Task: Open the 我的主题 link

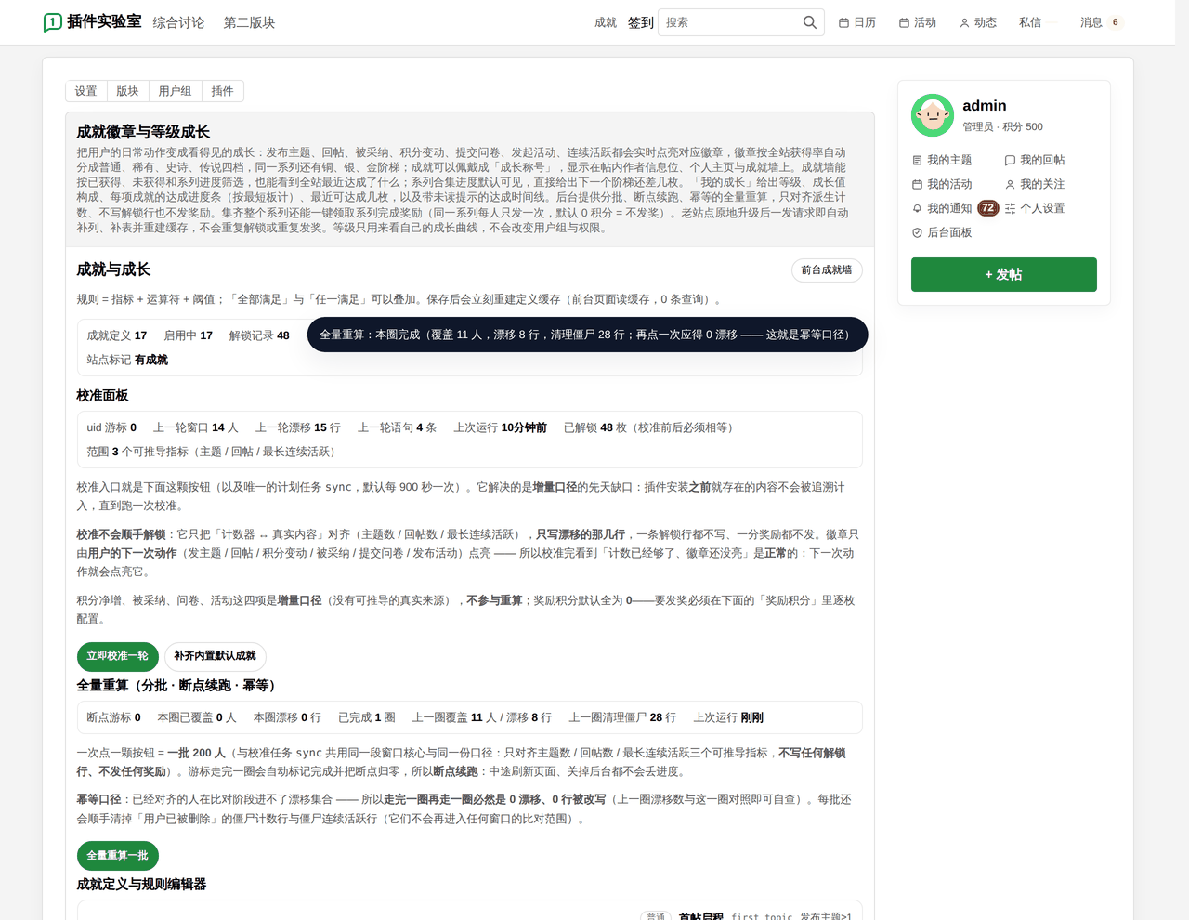Action: (949, 161)
